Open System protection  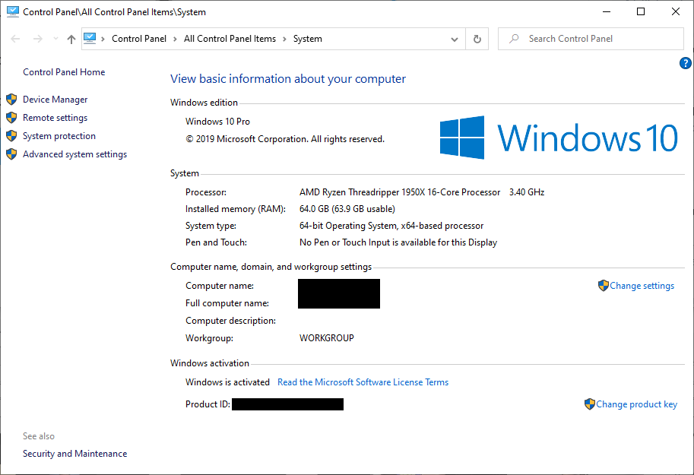pos(59,136)
